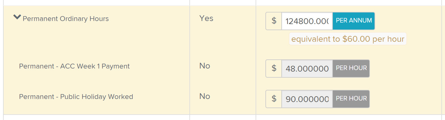Click the Yes value for Permanent Ordinary Hours
445x120 pixels.
206,18
